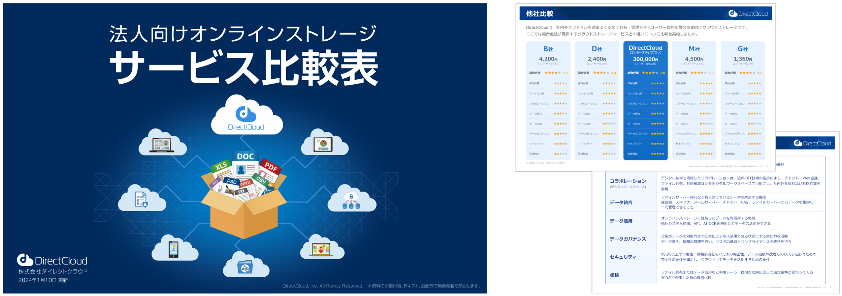842x296 pixels.
Task: Click the locked database cloud icon
Action: (x=352, y=198)
